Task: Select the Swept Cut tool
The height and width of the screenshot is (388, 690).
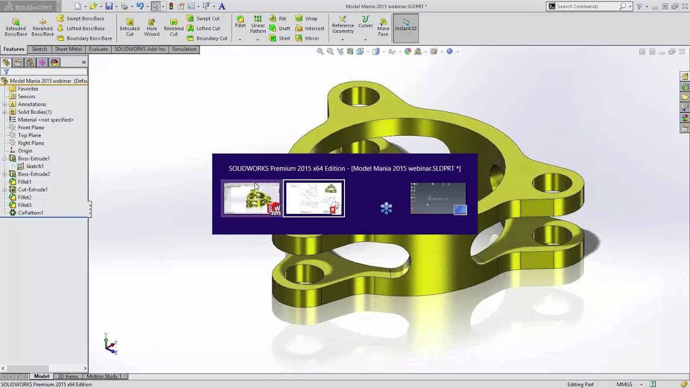Action: click(x=203, y=18)
